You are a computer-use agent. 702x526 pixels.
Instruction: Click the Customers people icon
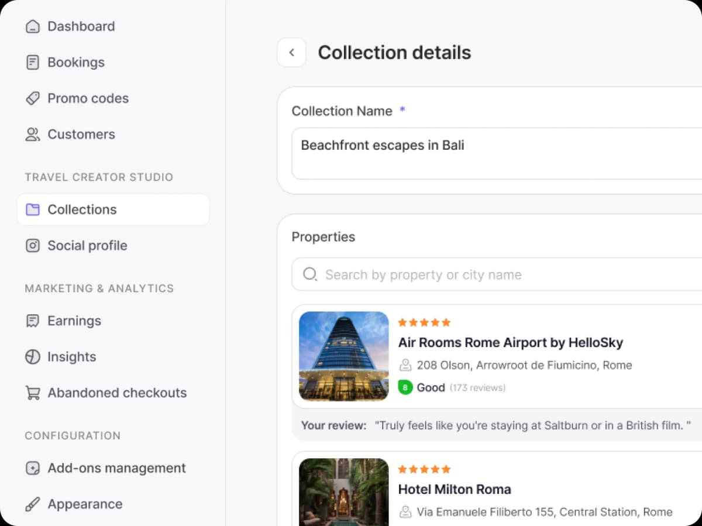click(x=33, y=135)
